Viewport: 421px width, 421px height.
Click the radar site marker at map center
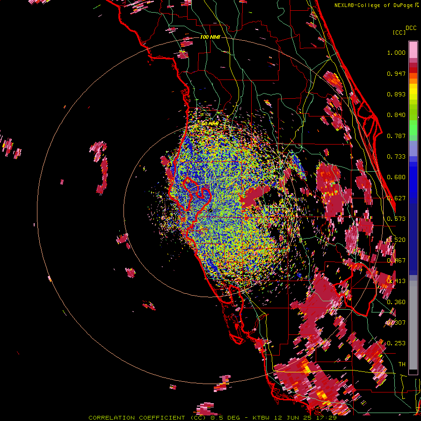click(210, 211)
